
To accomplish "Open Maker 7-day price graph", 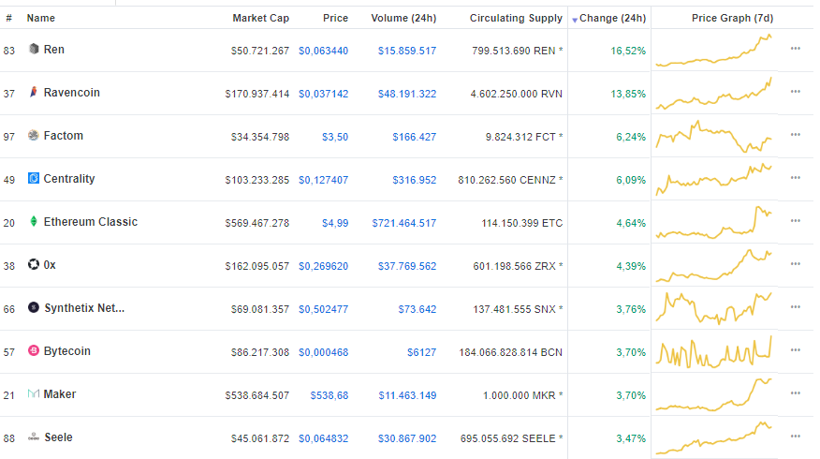I will click(x=714, y=394).
